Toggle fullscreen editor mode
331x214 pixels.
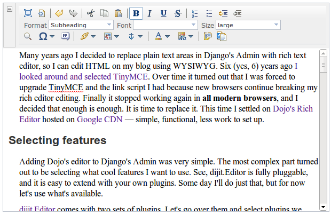click(x=28, y=13)
